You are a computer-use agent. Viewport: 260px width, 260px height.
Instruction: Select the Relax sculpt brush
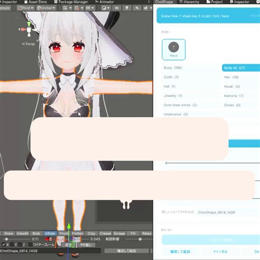tap(146, 233)
